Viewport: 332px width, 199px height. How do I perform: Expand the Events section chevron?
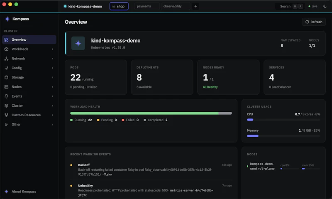coord(52,96)
